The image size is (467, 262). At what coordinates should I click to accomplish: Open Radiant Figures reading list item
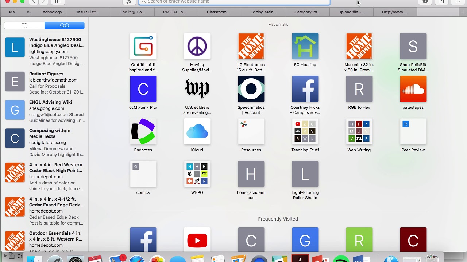[x=45, y=83]
